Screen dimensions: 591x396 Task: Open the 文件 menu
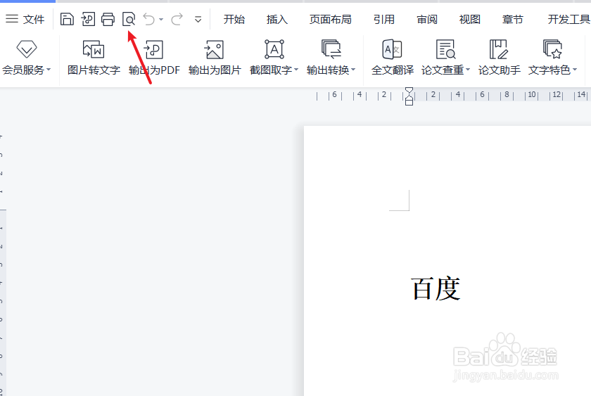pyautogui.click(x=25, y=19)
